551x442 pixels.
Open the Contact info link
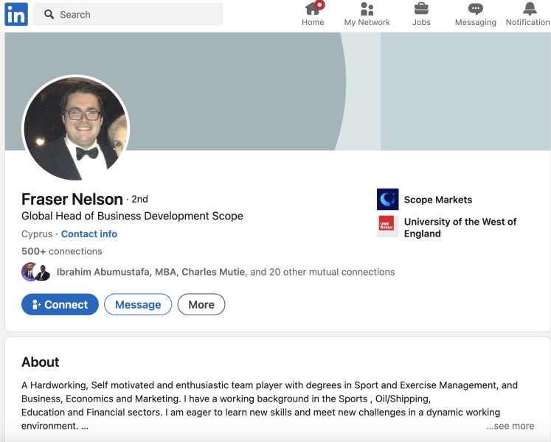(x=89, y=234)
